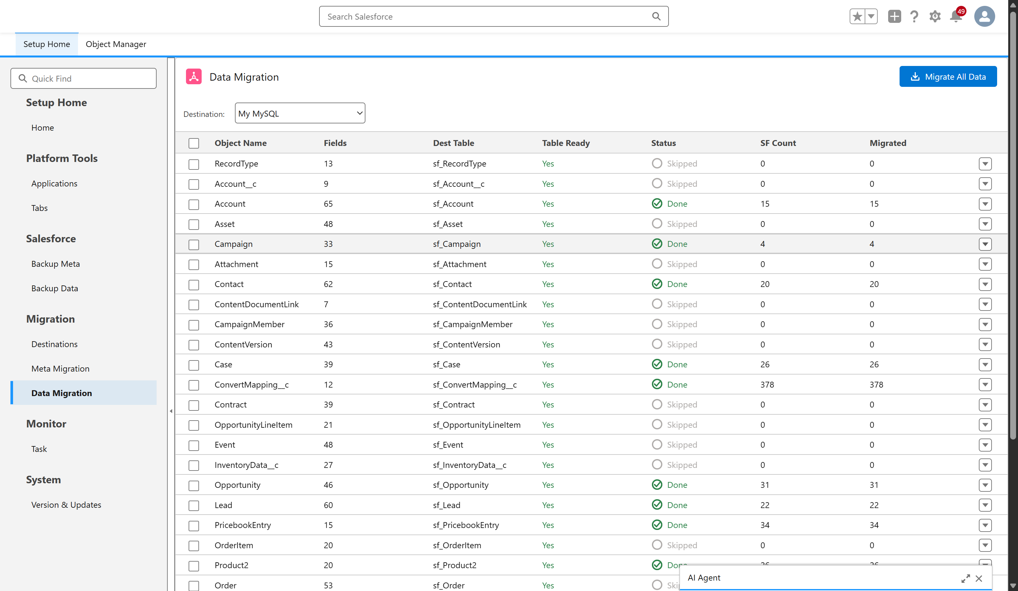Viewport: 1018px width, 591px height.
Task: Select the Account row checkbox
Action: (194, 204)
